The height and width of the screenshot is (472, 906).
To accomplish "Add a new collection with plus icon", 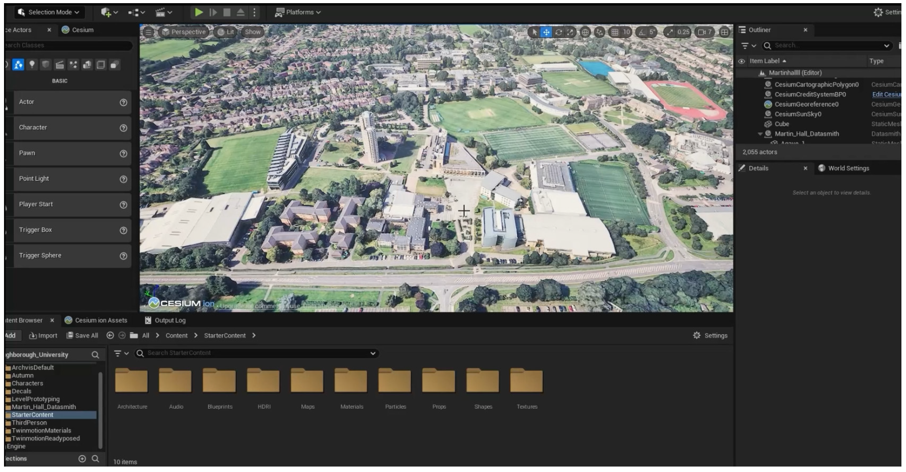I will (x=82, y=459).
